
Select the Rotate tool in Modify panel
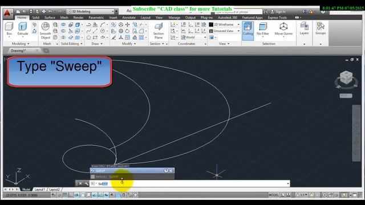click(128, 31)
